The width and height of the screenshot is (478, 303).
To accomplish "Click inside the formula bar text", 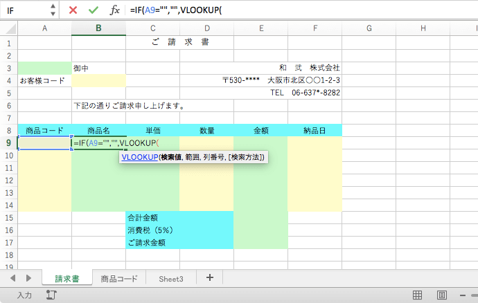I will tap(176, 10).
